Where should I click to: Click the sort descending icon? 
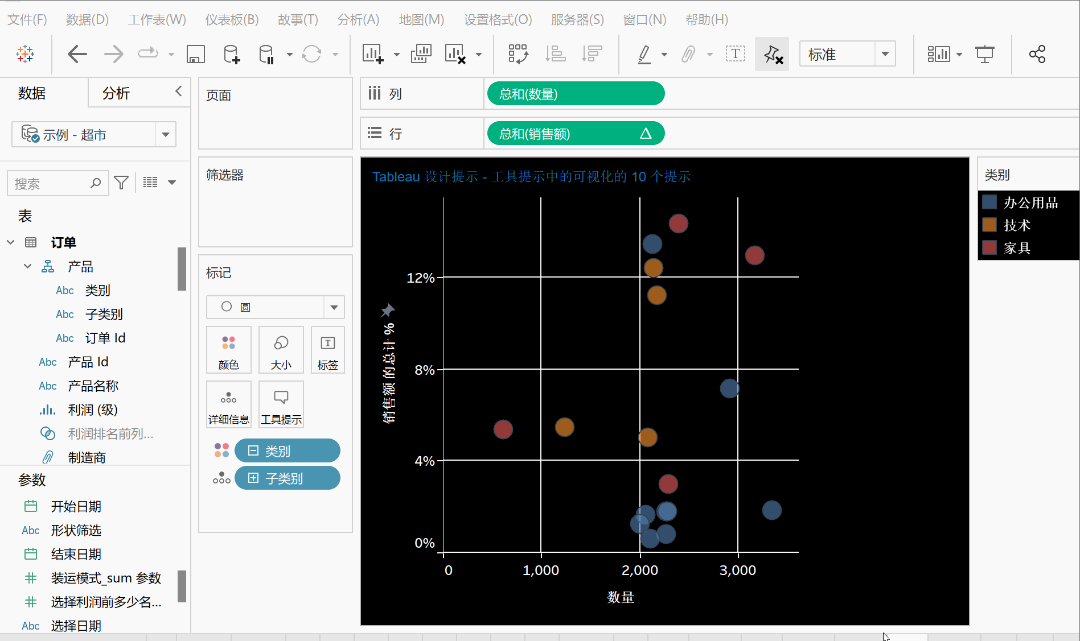[592, 55]
